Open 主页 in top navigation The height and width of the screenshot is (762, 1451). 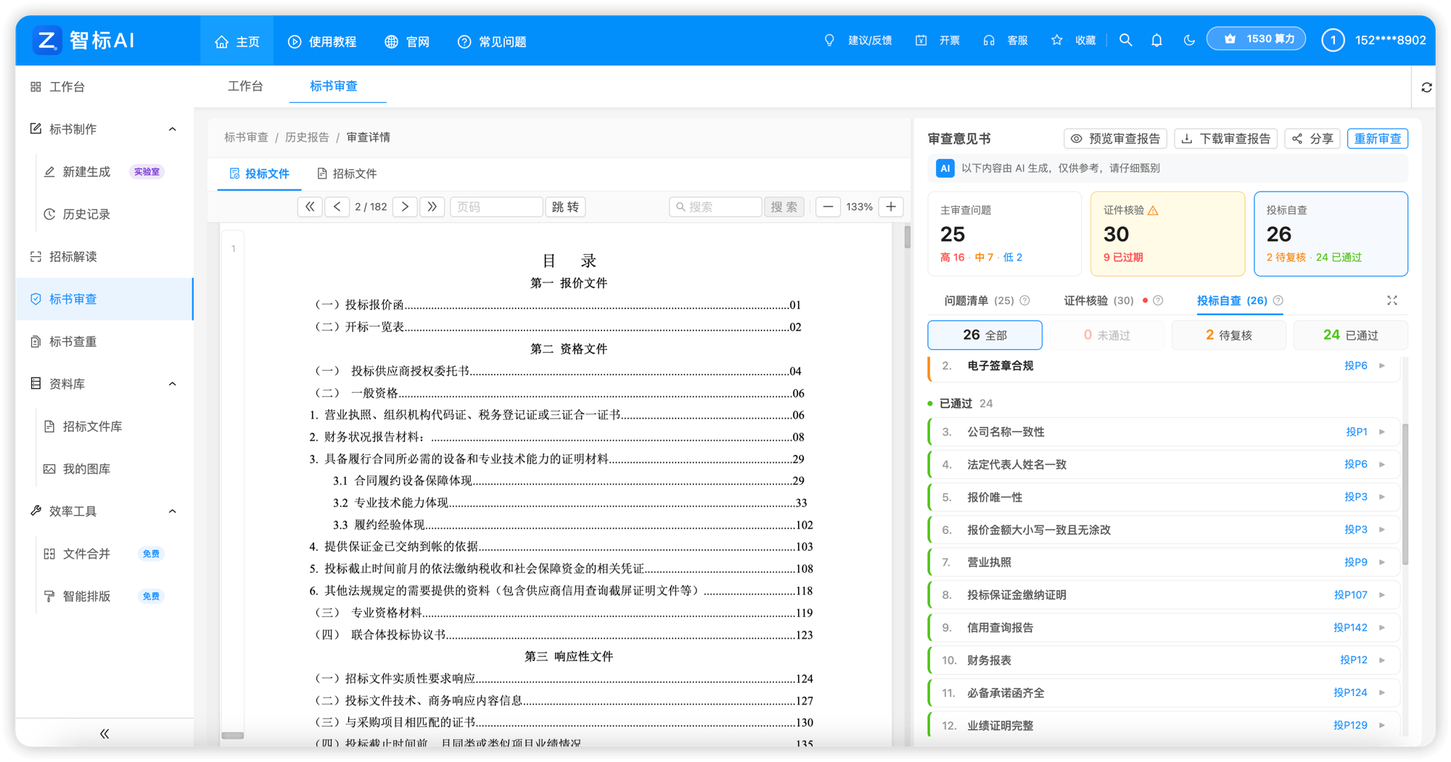click(x=237, y=41)
